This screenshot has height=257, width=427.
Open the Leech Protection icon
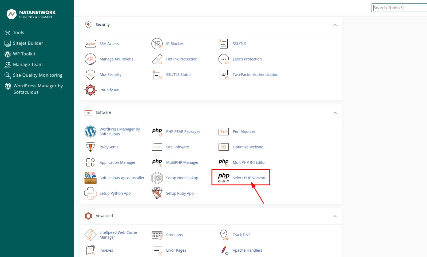[x=223, y=59]
